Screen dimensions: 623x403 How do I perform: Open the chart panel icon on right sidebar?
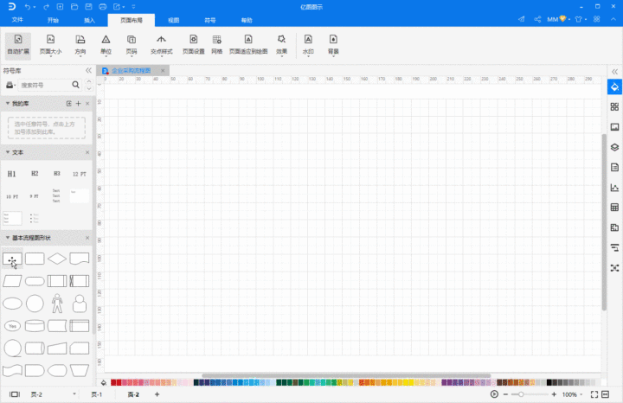(614, 188)
